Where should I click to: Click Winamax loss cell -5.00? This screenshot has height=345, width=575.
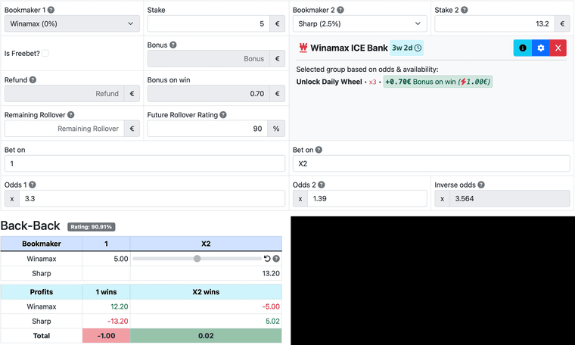click(206, 306)
